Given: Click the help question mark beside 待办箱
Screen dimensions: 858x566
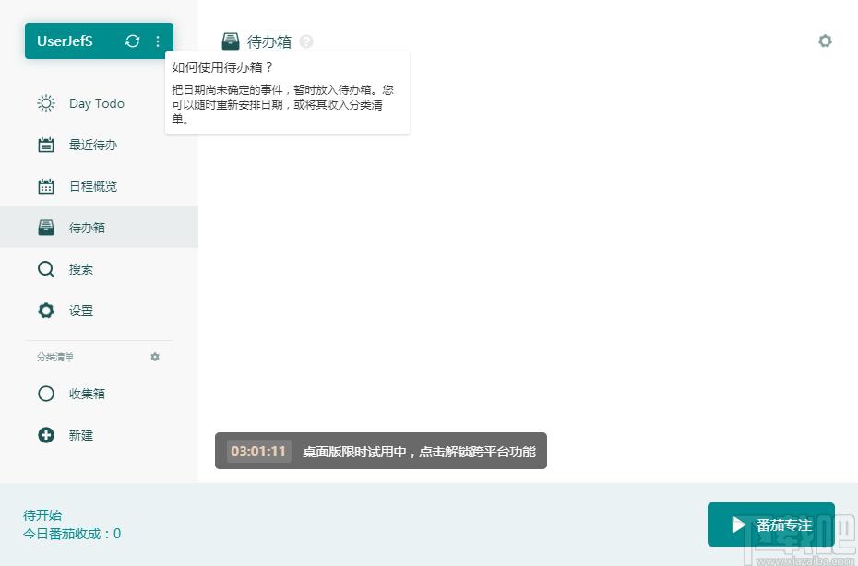Looking at the screenshot, I should [x=306, y=41].
